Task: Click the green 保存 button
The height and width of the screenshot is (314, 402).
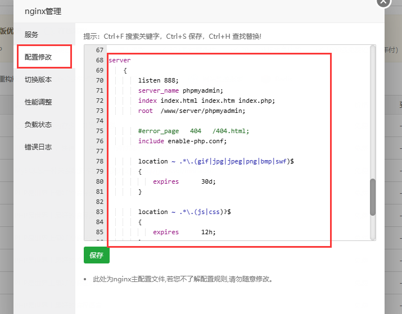Action: (97, 255)
